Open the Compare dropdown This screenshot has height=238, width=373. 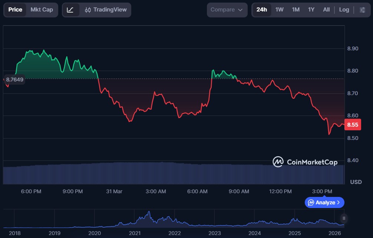tap(227, 10)
